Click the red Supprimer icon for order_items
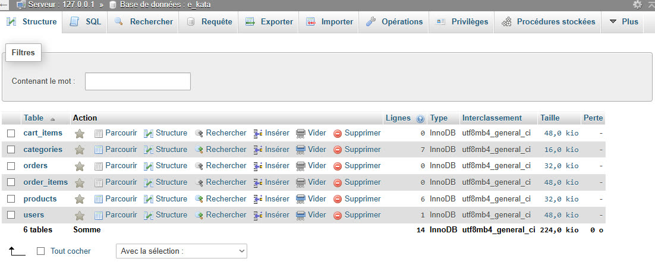 [x=338, y=183]
